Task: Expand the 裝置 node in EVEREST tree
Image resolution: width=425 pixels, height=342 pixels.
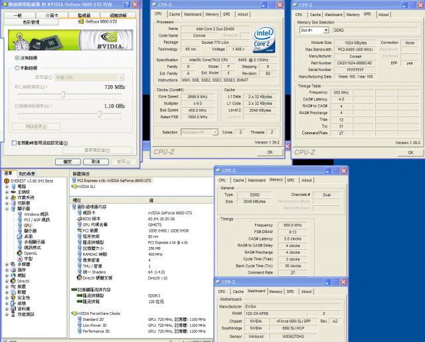Action: [x=7, y=286]
